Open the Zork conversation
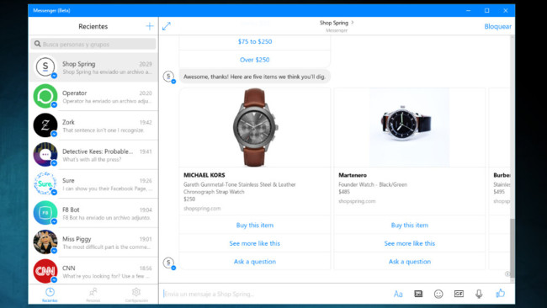547x308 pixels. pos(93,125)
